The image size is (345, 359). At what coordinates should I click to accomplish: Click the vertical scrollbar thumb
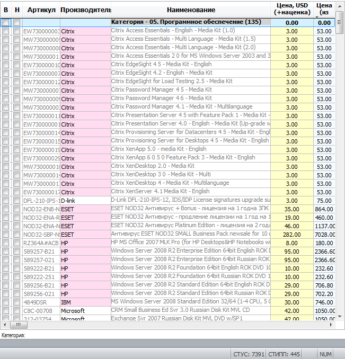coord(340,22)
